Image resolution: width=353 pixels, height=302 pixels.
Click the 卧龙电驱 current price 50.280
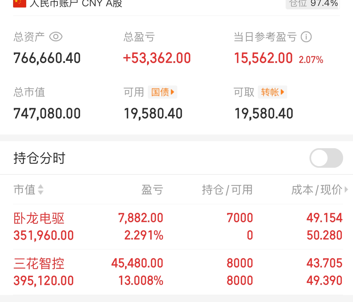click(324, 235)
